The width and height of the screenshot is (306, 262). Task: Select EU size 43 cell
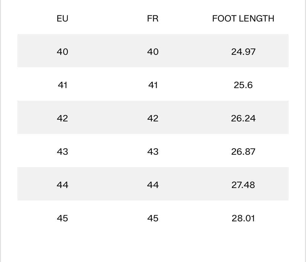[62, 152]
